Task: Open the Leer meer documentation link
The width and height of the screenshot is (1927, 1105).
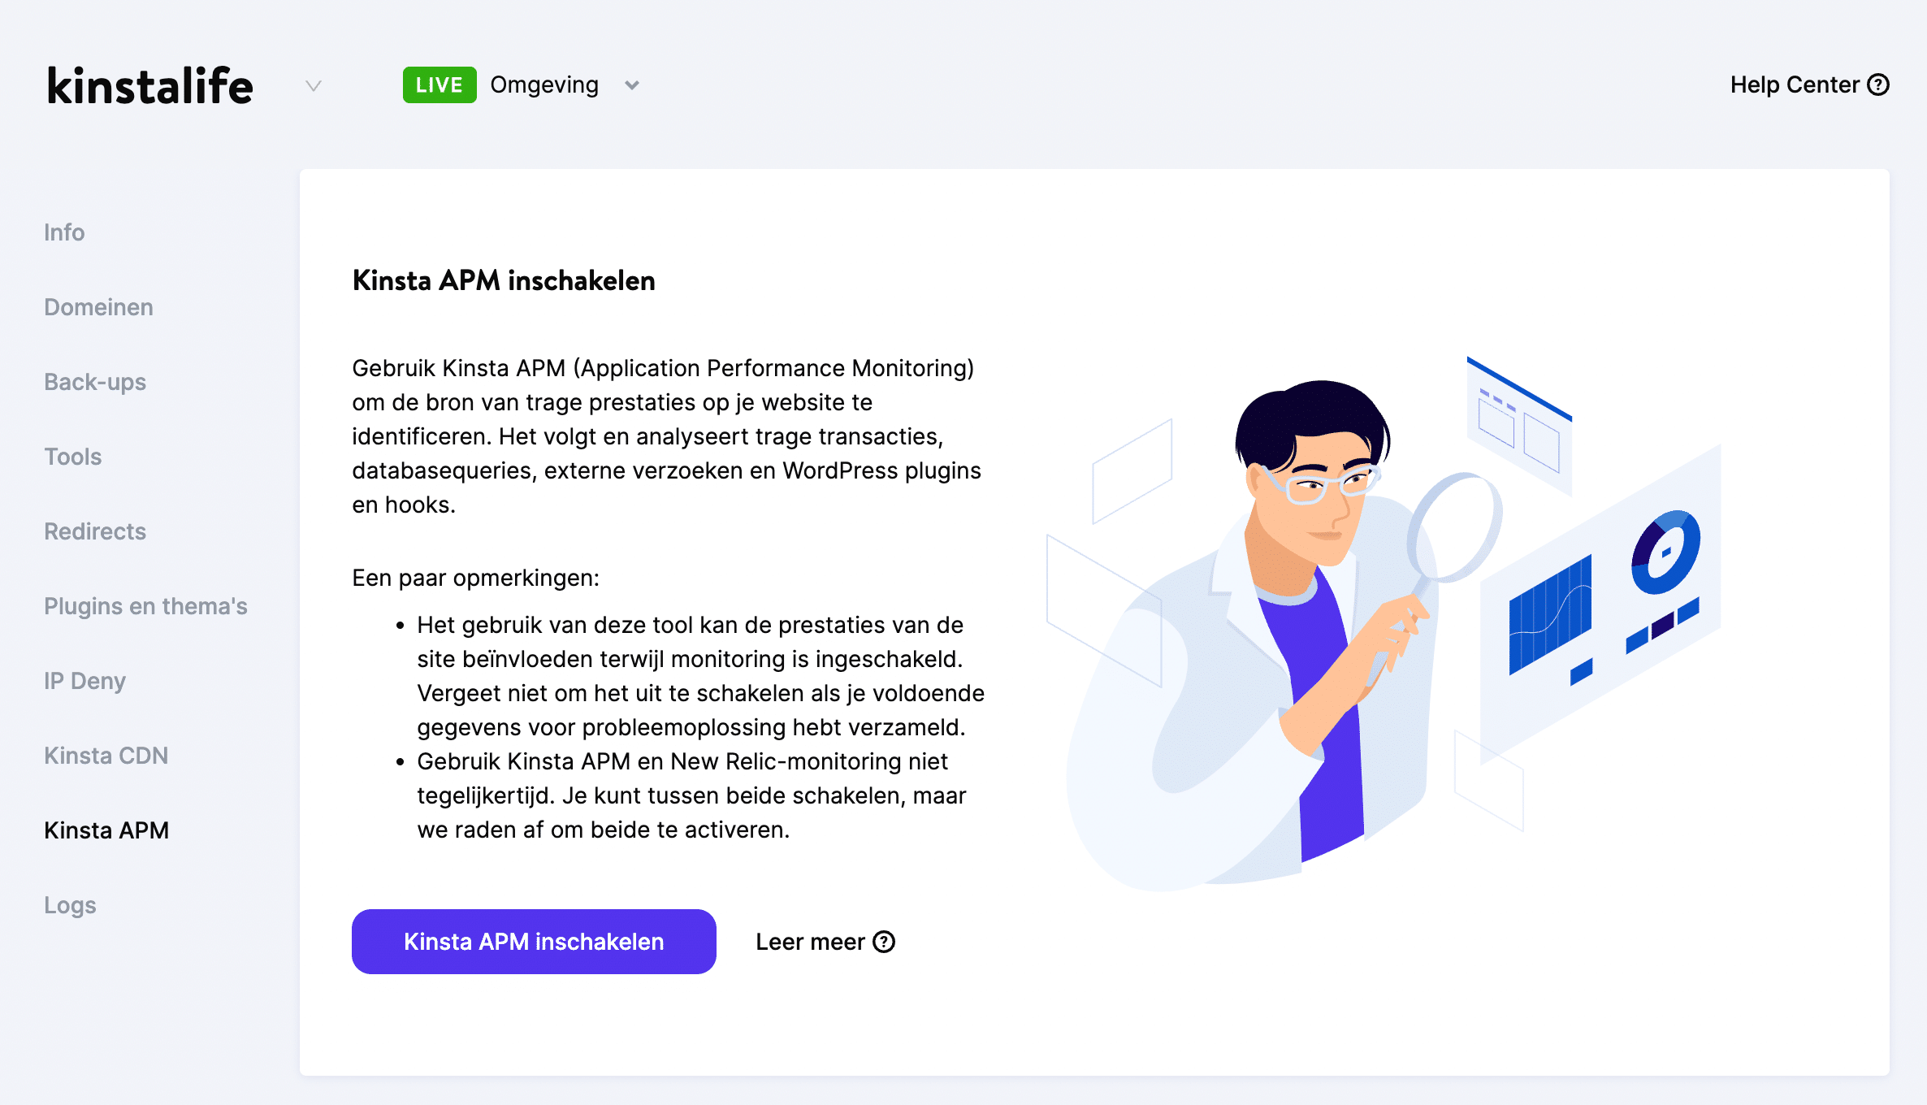Action: [825, 941]
